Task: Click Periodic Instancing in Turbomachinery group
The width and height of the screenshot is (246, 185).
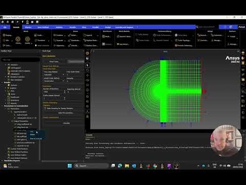Action: pyautogui.click(x=184, y=46)
